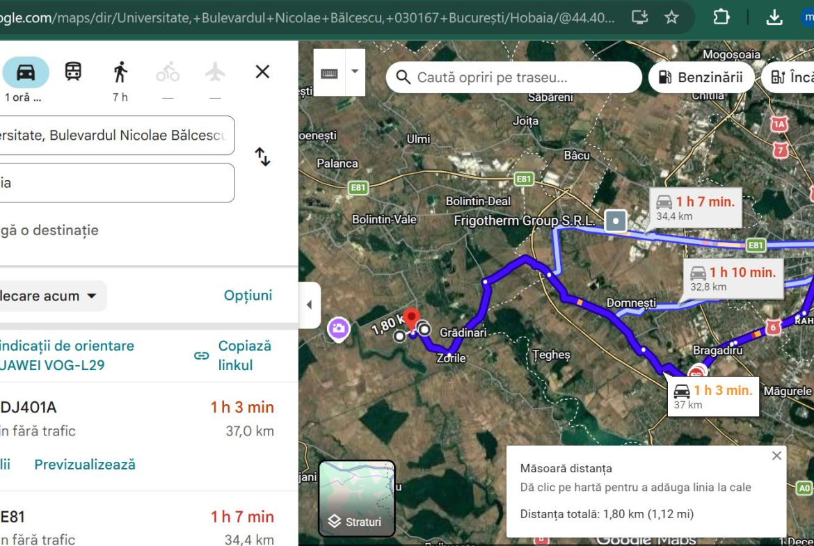The height and width of the screenshot is (546, 814).
Task: Select driving travel mode icon
Action: click(x=26, y=72)
